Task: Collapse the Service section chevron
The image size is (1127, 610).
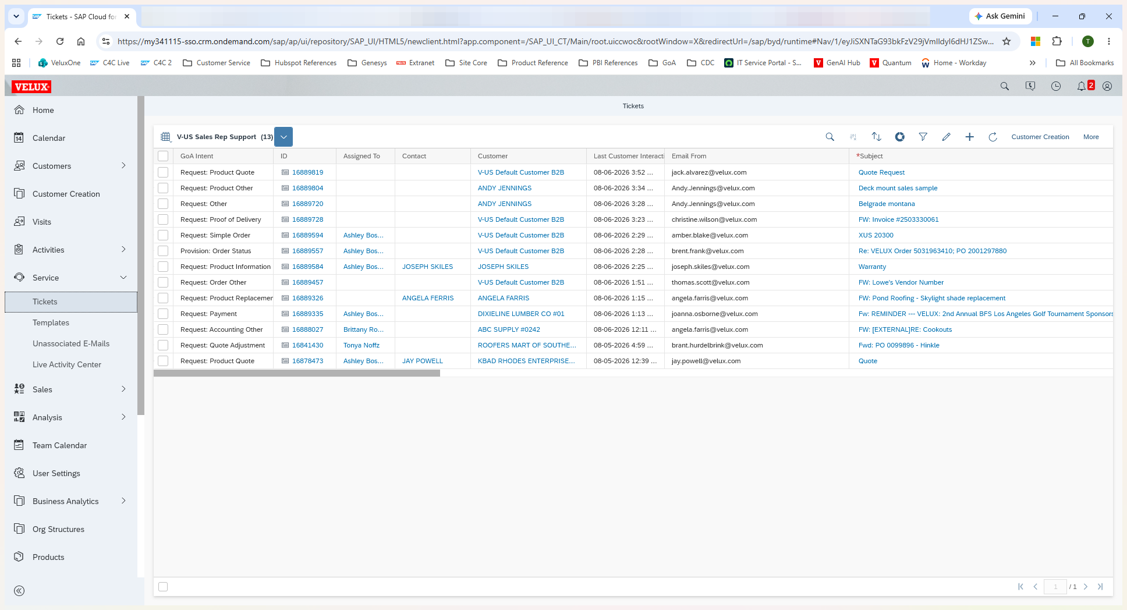Action: 123,278
